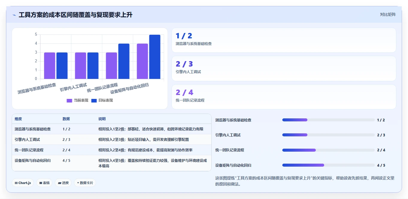Select the Chart.js tag chip
This screenshot has height=199, width=408.
[23, 183]
